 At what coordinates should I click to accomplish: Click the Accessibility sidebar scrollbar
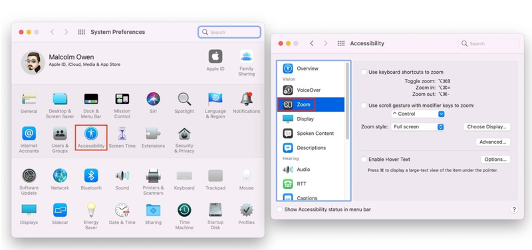(x=347, y=101)
